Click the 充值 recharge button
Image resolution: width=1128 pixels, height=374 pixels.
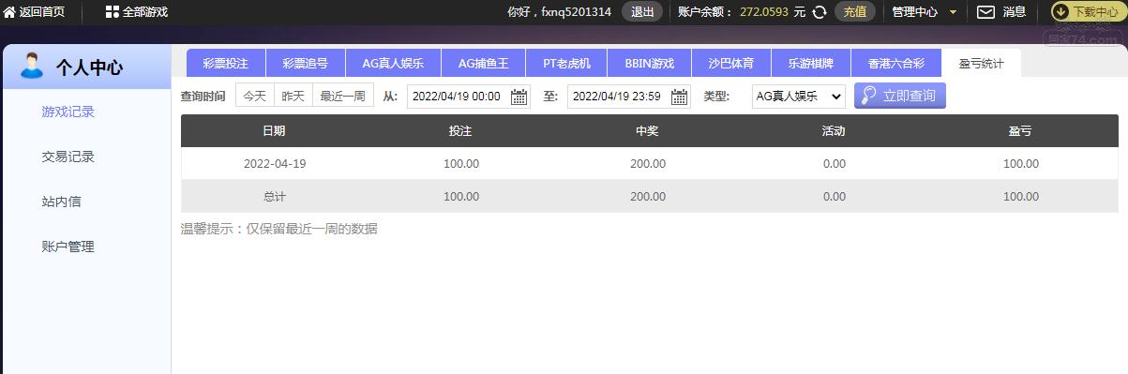855,12
